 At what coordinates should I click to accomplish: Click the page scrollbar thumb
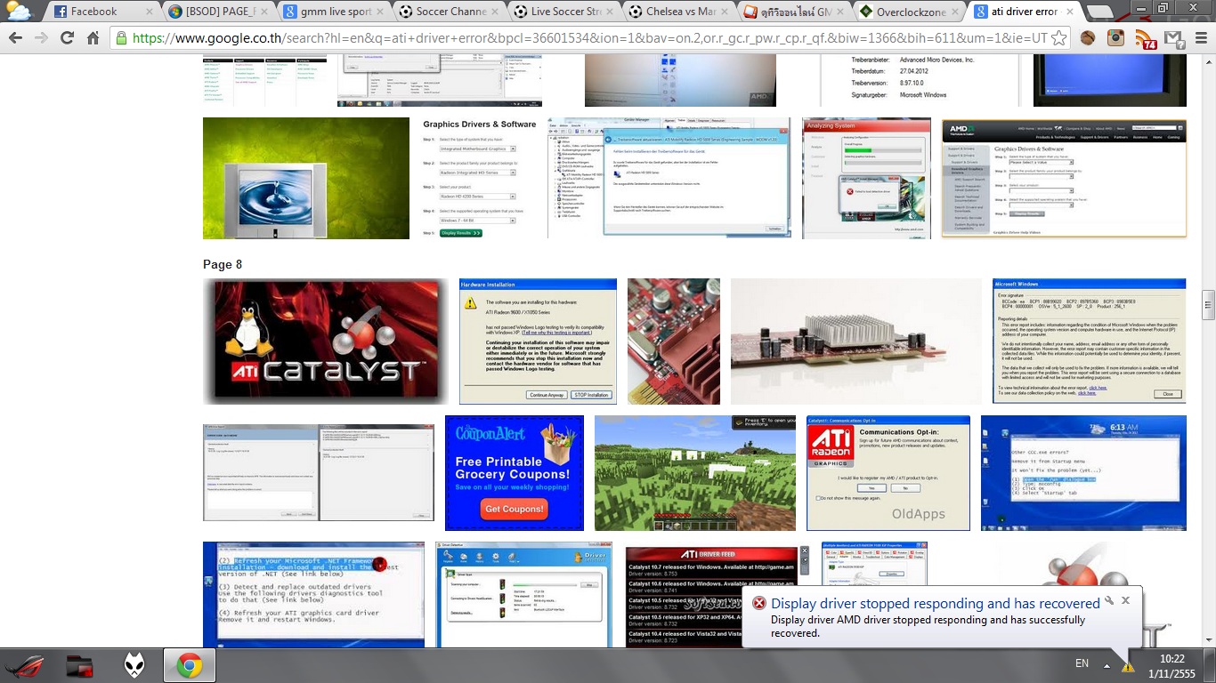pyautogui.click(x=1208, y=304)
